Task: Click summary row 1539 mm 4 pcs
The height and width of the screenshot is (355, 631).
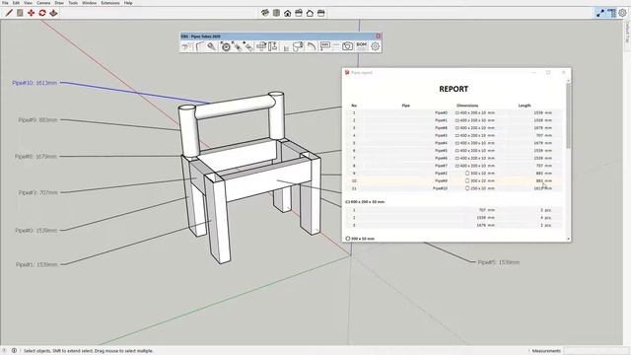Action: click(454, 218)
